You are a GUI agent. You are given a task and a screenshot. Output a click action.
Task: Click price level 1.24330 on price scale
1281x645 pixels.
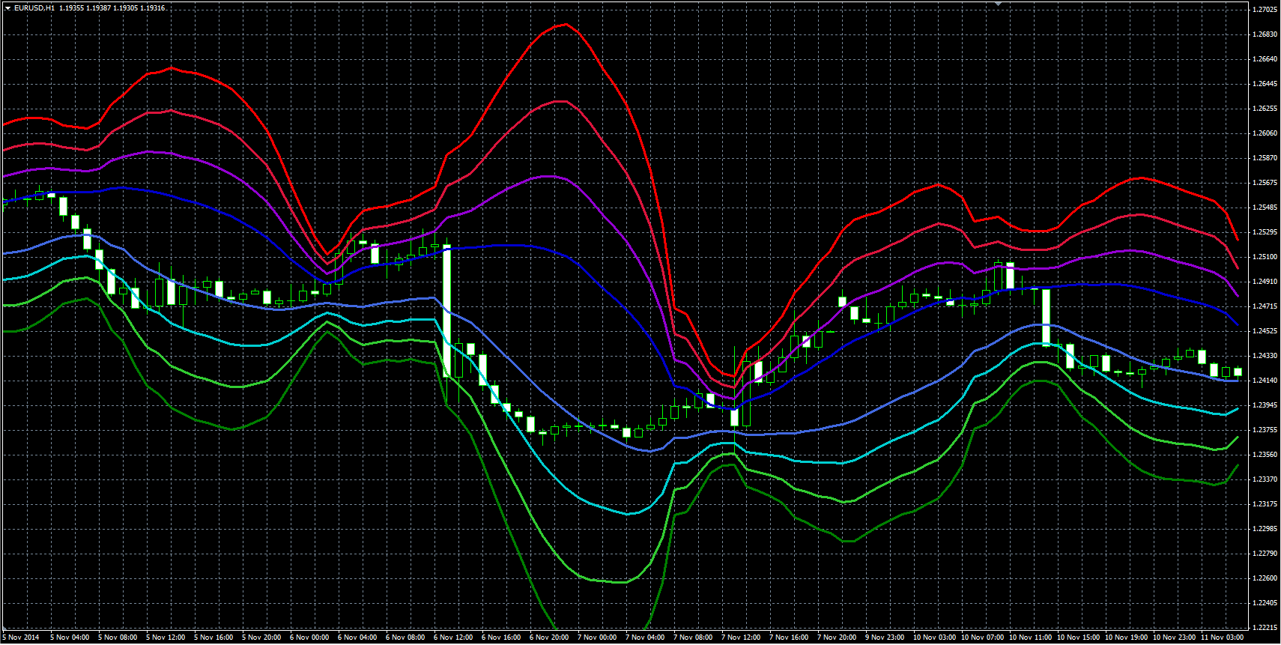(x=1265, y=356)
